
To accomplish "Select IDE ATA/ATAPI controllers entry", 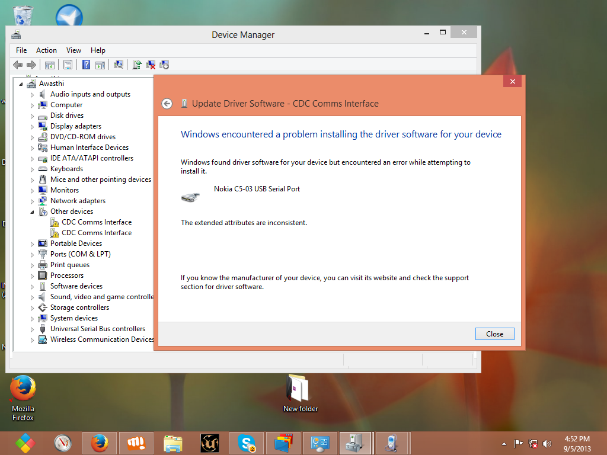I will coord(92,158).
